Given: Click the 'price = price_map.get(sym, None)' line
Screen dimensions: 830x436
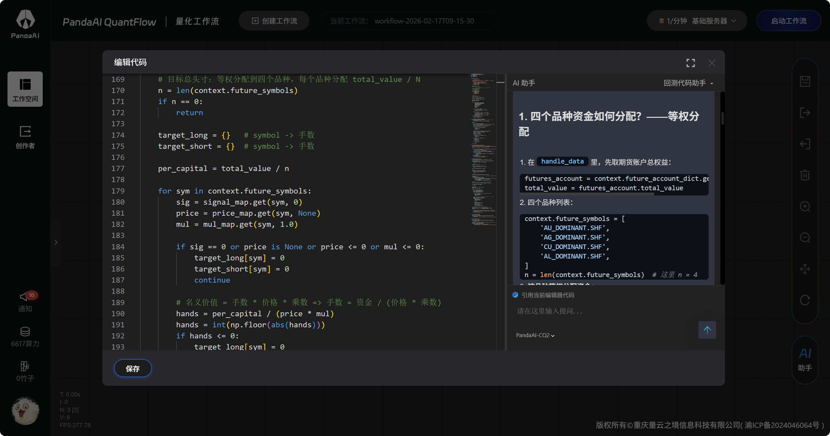Looking at the screenshot, I should (x=248, y=213).
